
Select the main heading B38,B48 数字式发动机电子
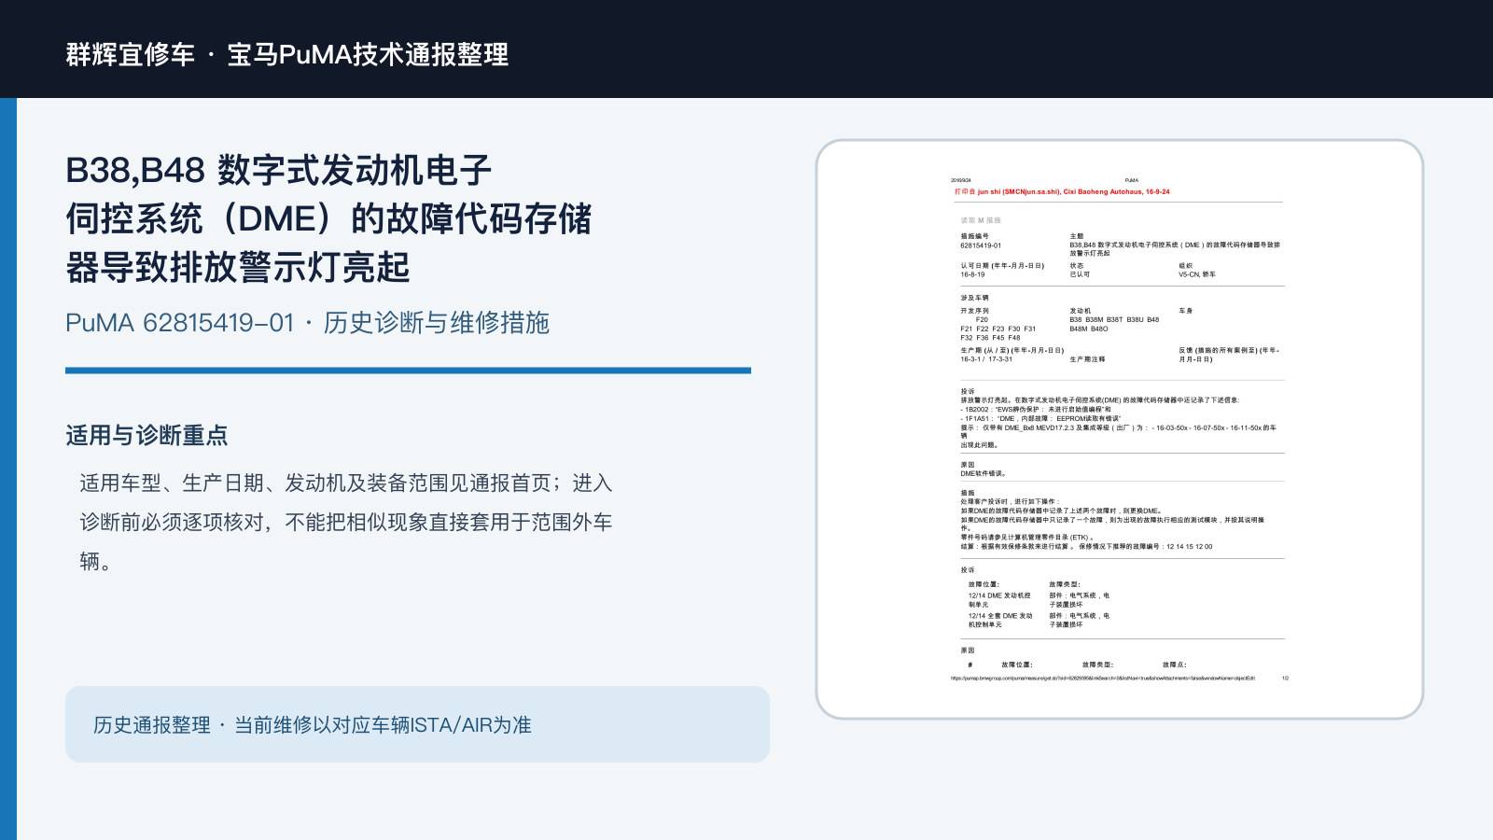pos(278,170)
